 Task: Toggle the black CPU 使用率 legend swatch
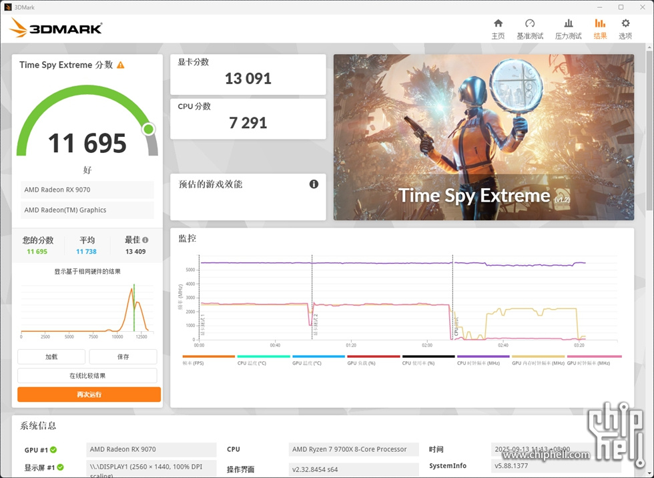[x=428, y=356]
